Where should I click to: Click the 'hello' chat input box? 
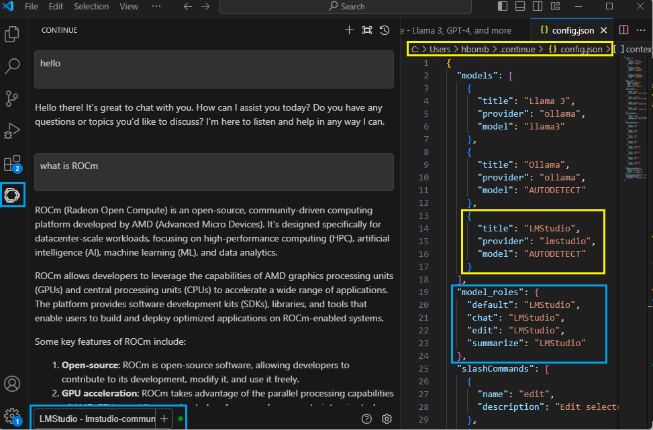pos(213,70)
